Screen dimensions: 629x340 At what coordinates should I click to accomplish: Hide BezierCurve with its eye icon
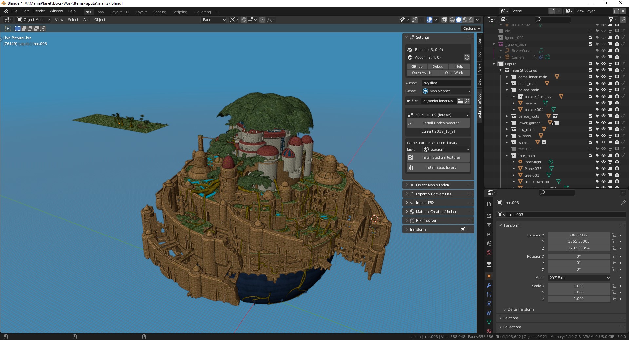click(x=603, y=51)
